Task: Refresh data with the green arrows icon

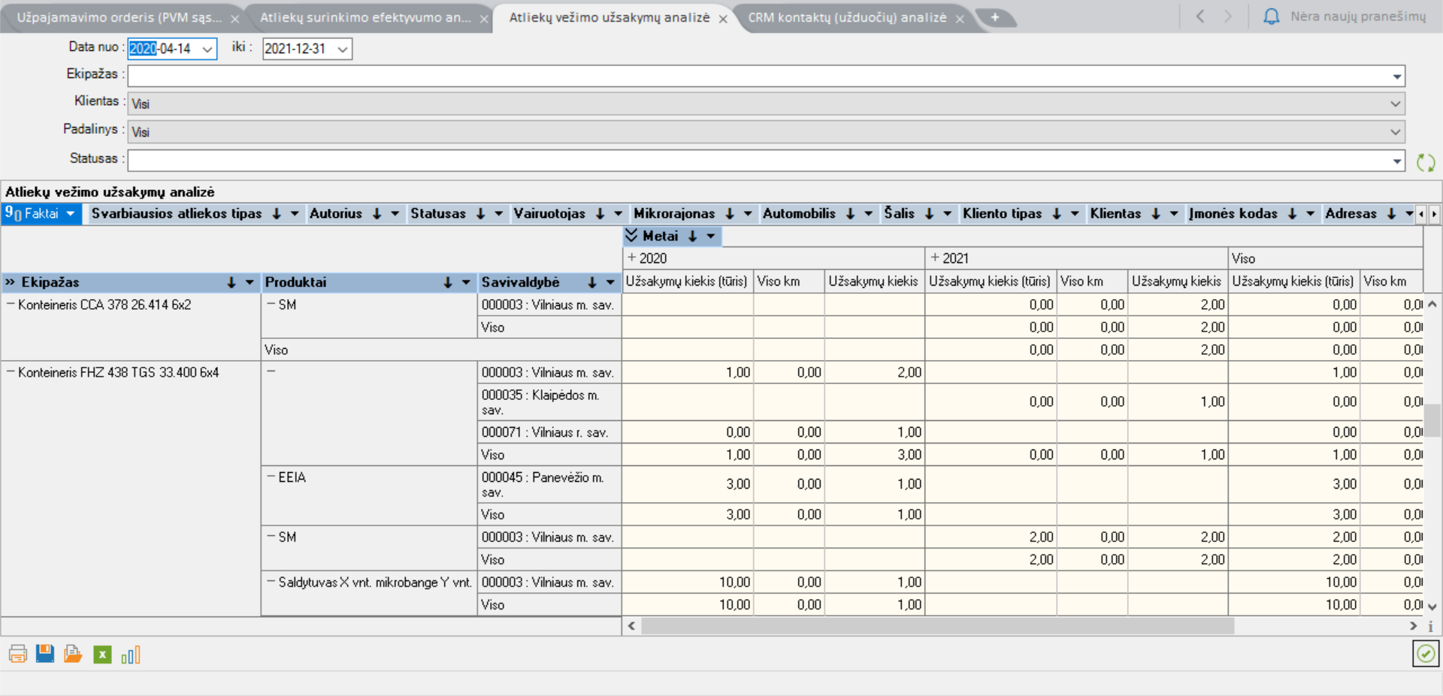Action: tap(1425, 162)
